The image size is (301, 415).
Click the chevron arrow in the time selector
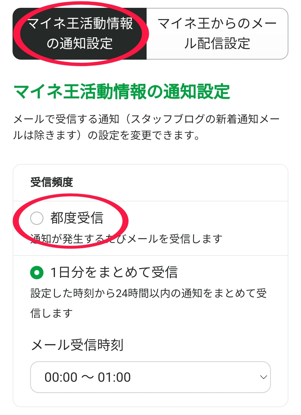click(263, 377)
